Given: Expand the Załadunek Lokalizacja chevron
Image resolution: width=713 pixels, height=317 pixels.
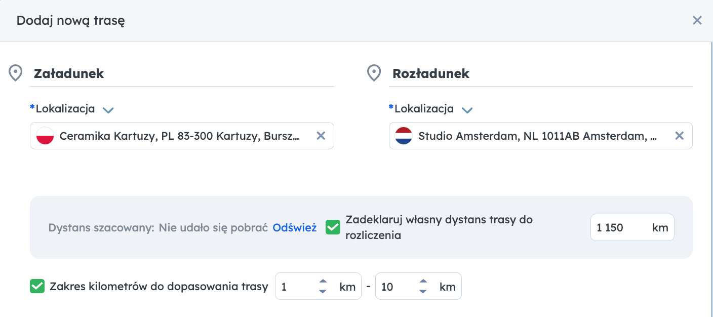Looking at the screenshot, I should (108, 110).
